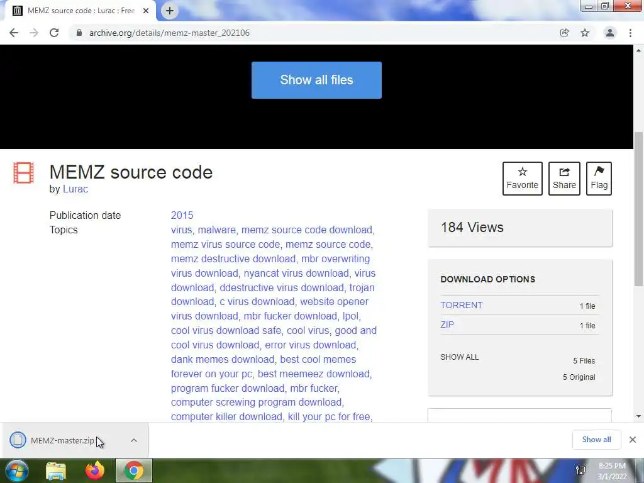Open 'dank memes download' topic link
644x483 pixels.
(x=223, y=359)
